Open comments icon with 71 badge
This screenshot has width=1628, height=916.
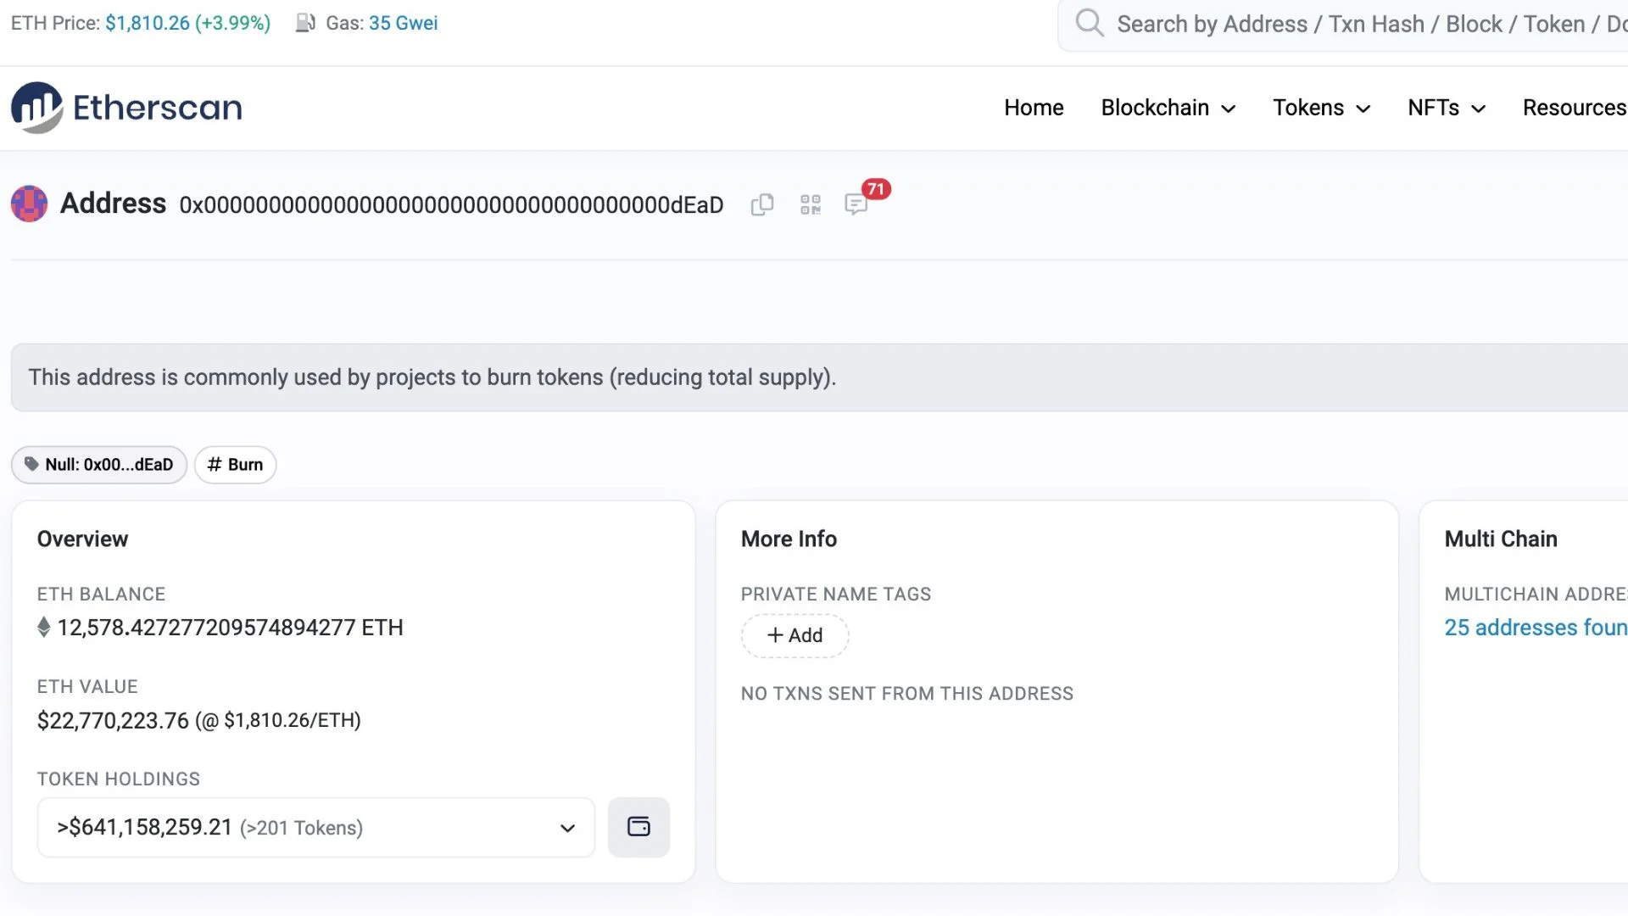pos(856,204)
